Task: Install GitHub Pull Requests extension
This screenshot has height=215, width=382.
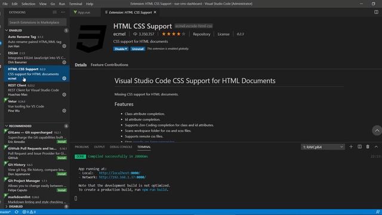Action: pos(61,158)
